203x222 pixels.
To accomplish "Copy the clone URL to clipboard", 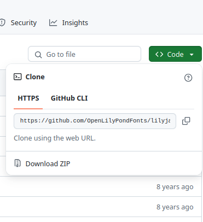I will click(186, 121).
